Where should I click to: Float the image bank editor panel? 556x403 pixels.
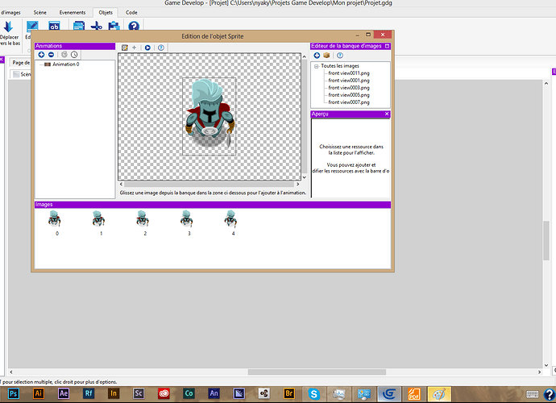click(387, 46)
